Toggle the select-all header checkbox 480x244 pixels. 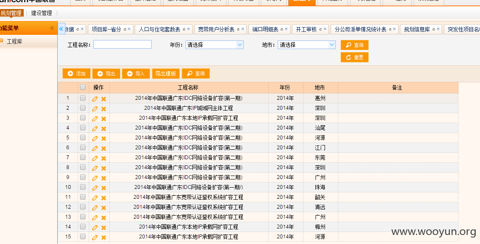83,87
